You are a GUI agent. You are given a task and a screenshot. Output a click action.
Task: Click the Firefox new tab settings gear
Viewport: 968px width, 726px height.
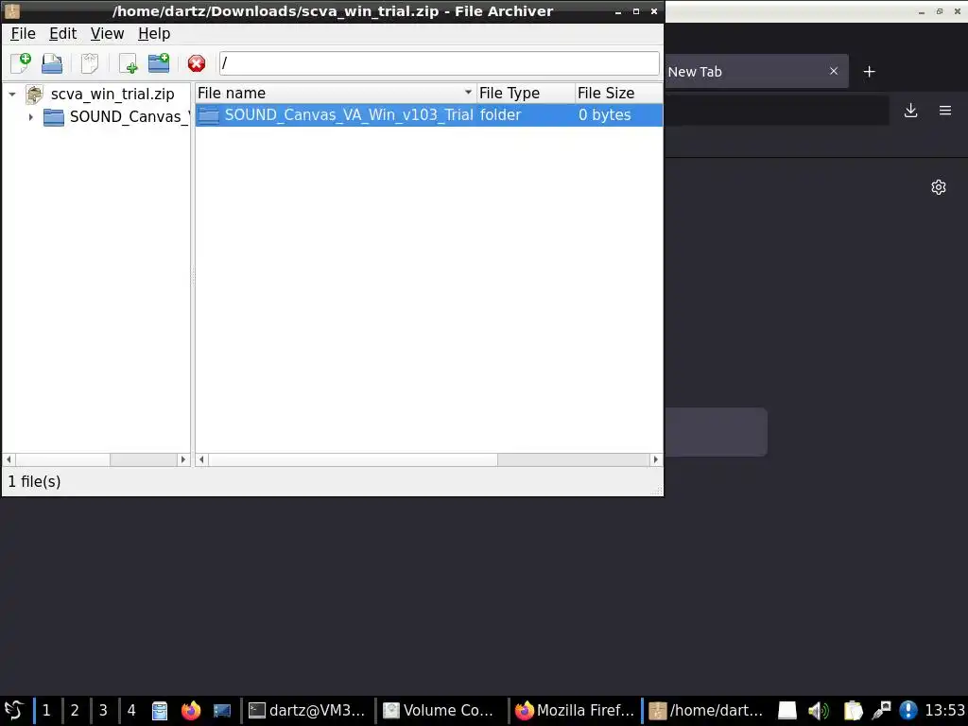(x=939, y=187)
